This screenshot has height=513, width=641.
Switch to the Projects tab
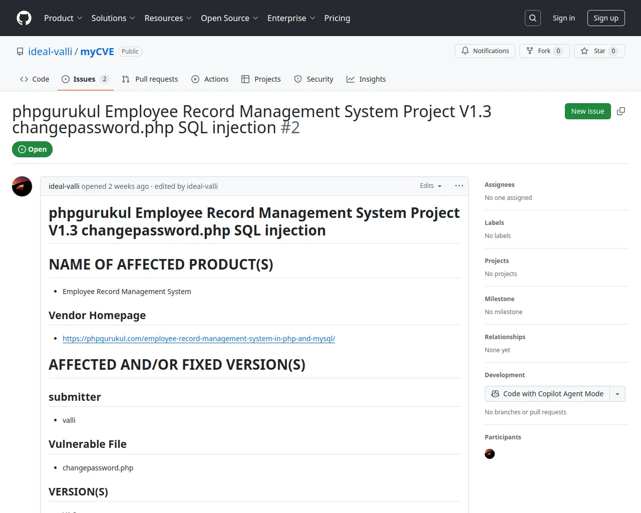coord(261,79)
